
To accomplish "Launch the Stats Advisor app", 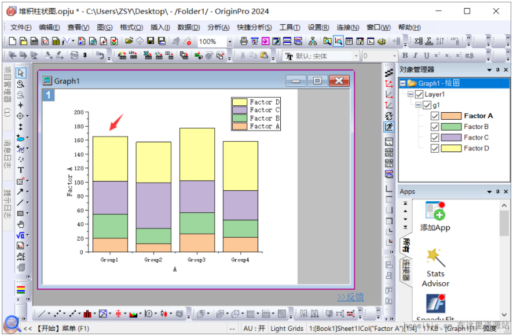I will click(x=435, y=268).
